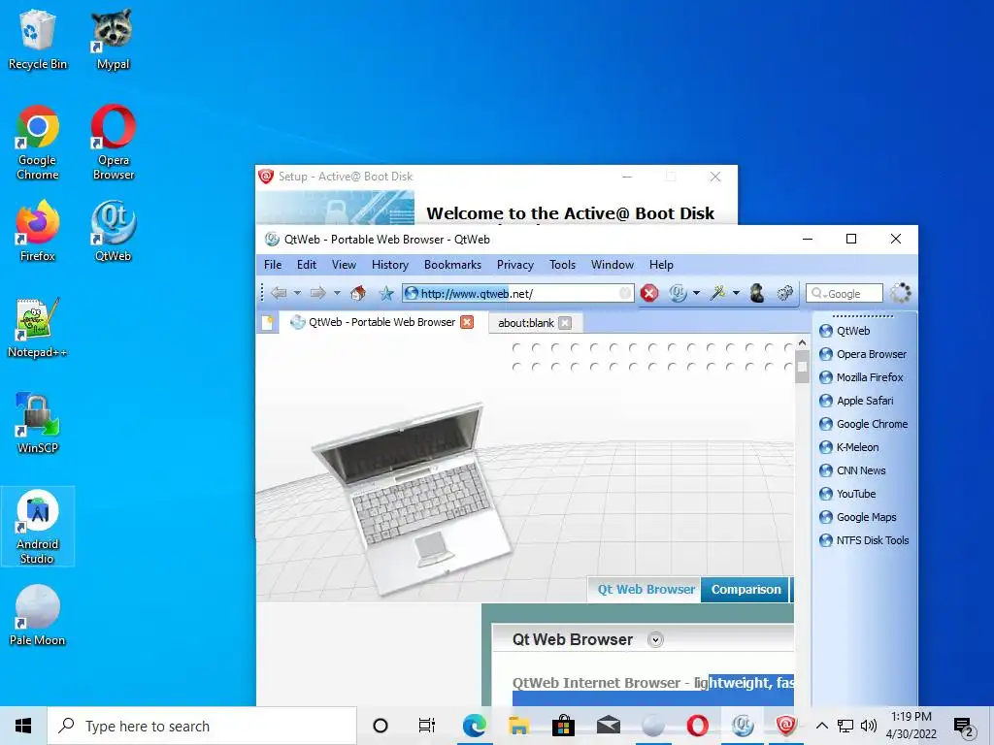This screenshot has height=745, width=994.
Task: Open the Google Maps sidebar bookmark
Action: [858, 517]
